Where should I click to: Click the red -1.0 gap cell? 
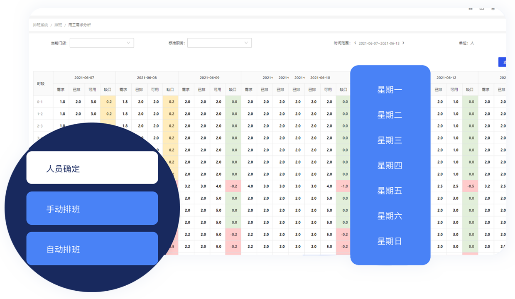[x=344, y=186]
